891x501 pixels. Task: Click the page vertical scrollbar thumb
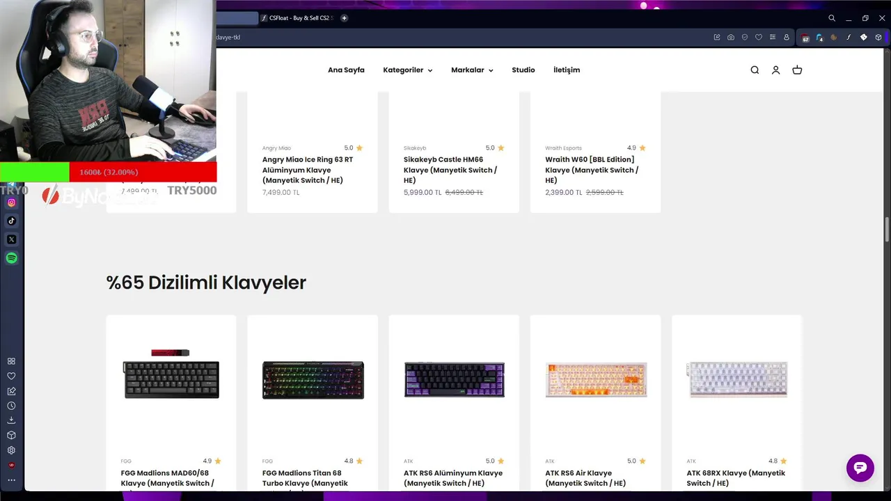coord(887,230)
